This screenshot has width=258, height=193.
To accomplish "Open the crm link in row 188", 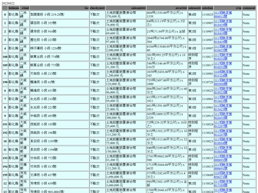I will coord(223,57).
